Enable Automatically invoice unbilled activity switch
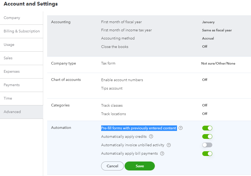The height and width of the screenshot is (176, 251). coord(207,145)
